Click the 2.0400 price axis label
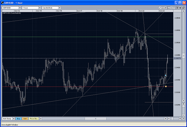Viewport: 187px width, 127px height. point(177,68)
